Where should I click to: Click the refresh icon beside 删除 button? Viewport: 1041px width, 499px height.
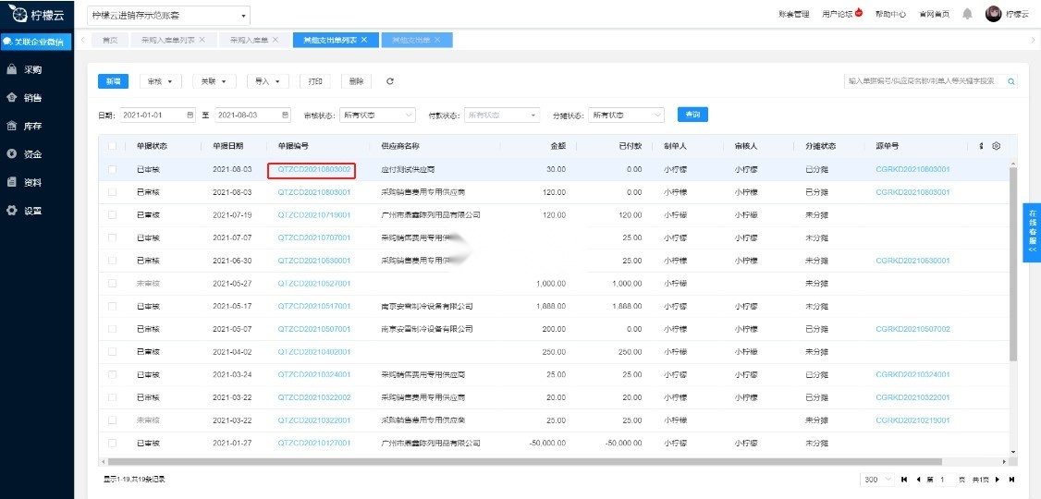pos(390,81)
